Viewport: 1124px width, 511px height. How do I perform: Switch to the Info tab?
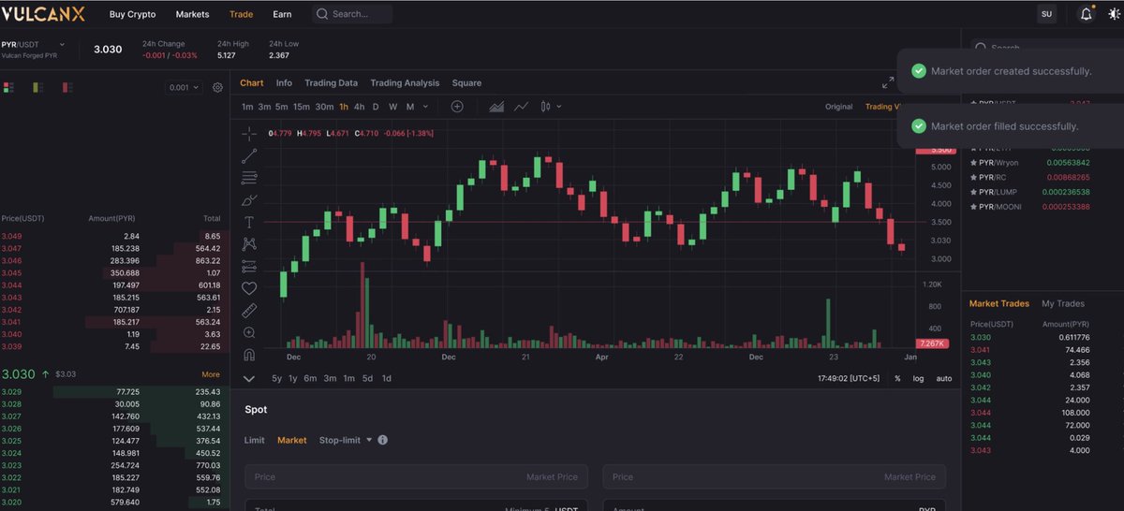[x=284, y=82]
